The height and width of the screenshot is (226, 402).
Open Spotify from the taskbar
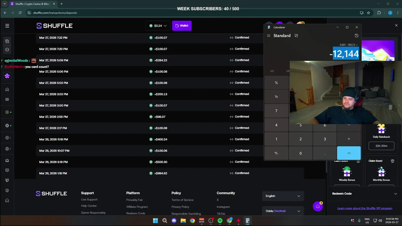click(220, 221)
